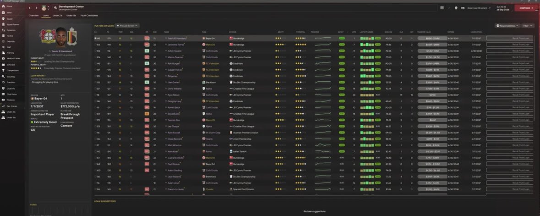
Task: Click the last five games bars for Diógenes
Action: point(367,76)
